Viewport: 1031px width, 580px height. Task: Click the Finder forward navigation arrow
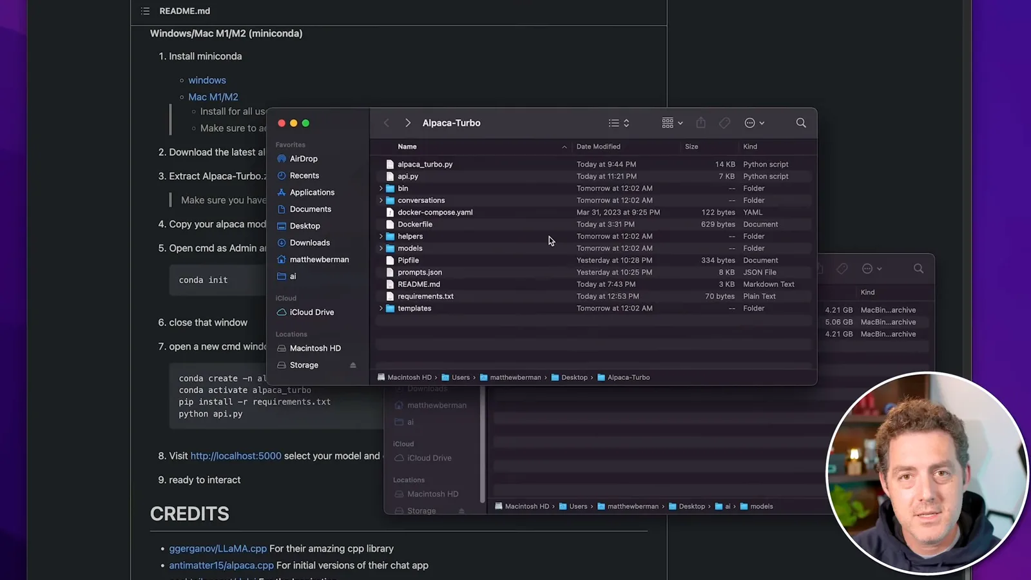pos(408,123)
